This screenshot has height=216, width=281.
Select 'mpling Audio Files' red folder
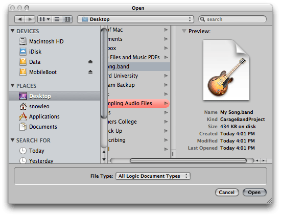(138, 103)
